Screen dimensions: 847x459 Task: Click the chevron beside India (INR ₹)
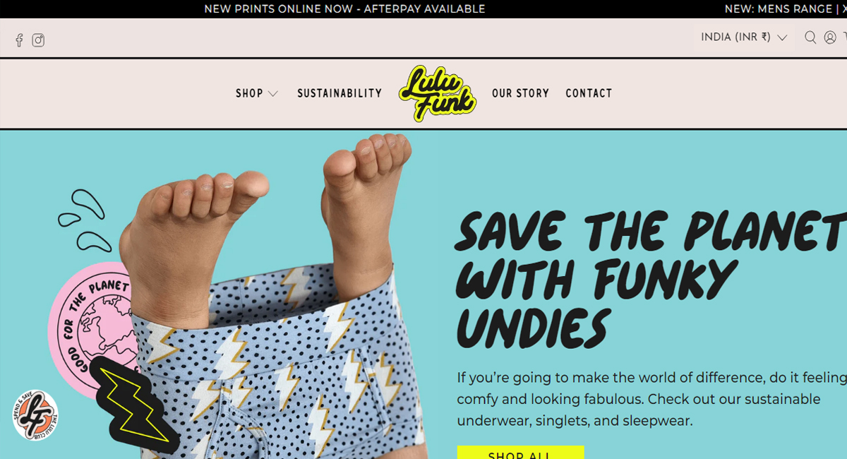click(x=782, y=38)
